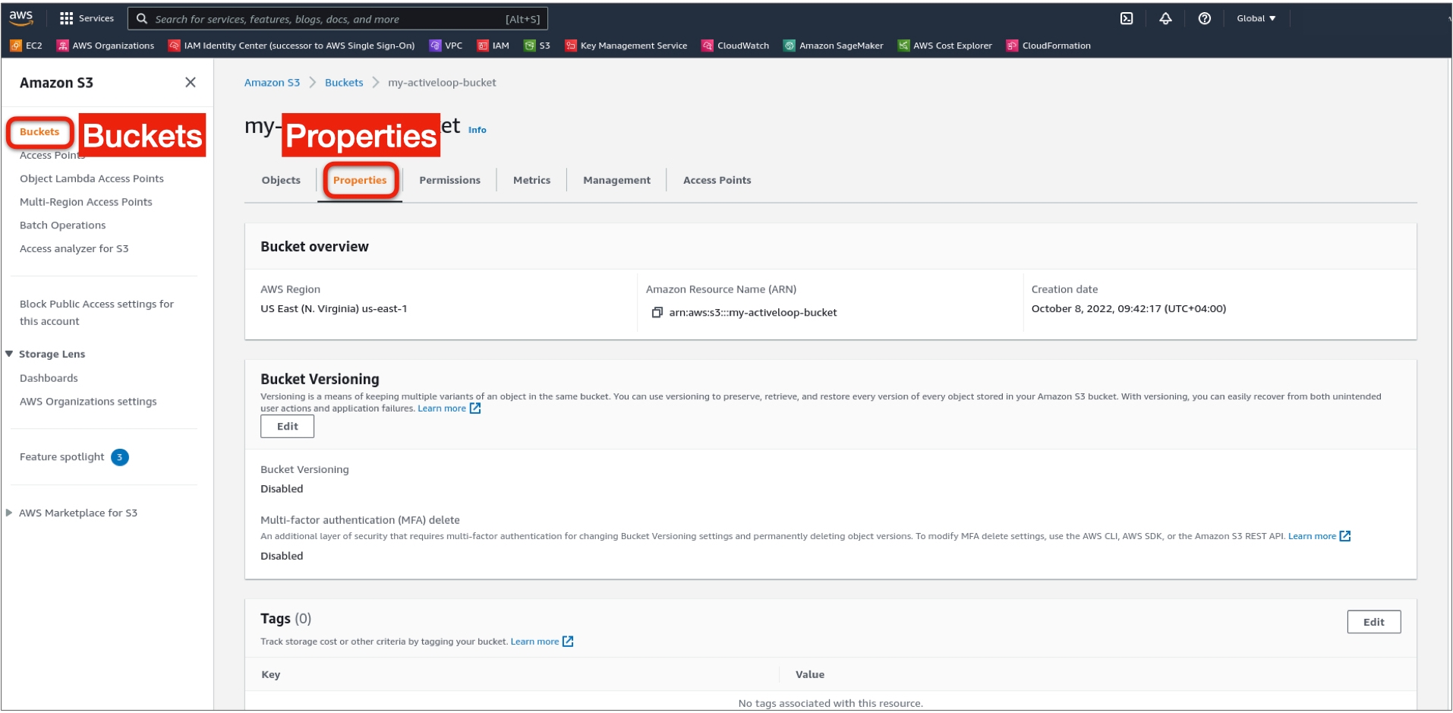Open EC2 shortcut in favorites bar

click(27, 46)
